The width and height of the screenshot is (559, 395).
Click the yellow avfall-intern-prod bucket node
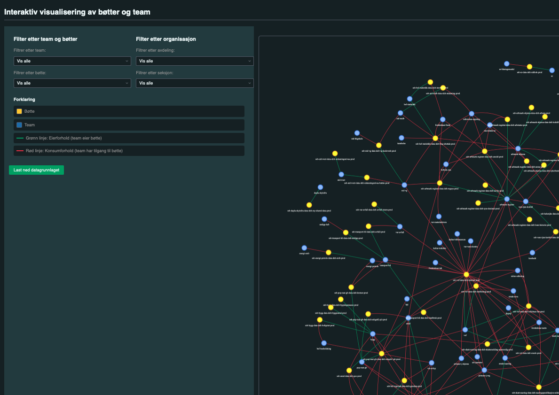pos(374,204)
